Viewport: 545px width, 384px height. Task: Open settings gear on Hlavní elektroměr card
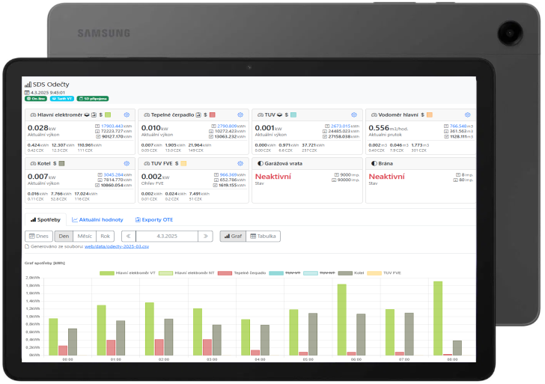127,115
